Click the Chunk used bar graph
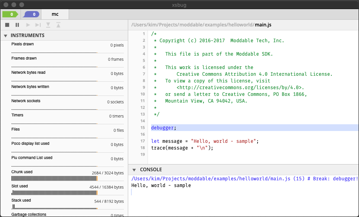The height and width of the screenshot is (217, 359). 54,179
